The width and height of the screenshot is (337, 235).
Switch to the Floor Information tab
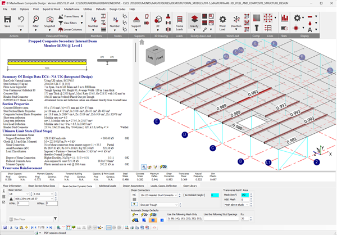[12, 186]
